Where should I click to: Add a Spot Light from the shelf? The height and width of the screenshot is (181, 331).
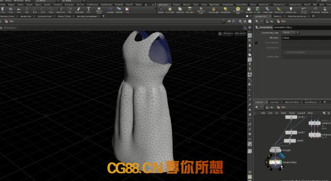tap(180, 10)
